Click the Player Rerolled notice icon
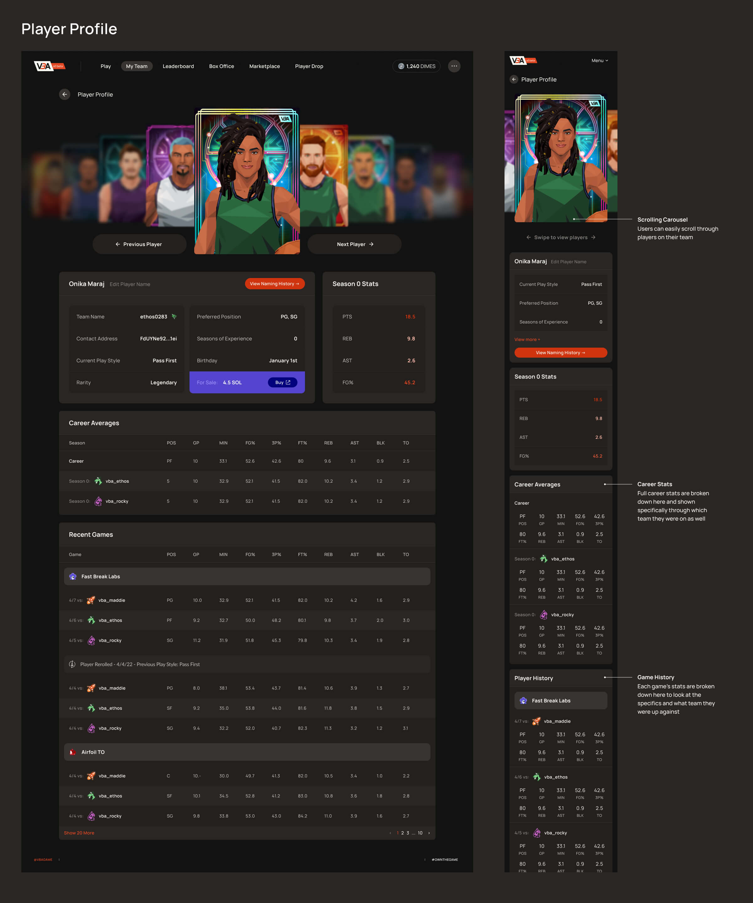 pos(72,664)
